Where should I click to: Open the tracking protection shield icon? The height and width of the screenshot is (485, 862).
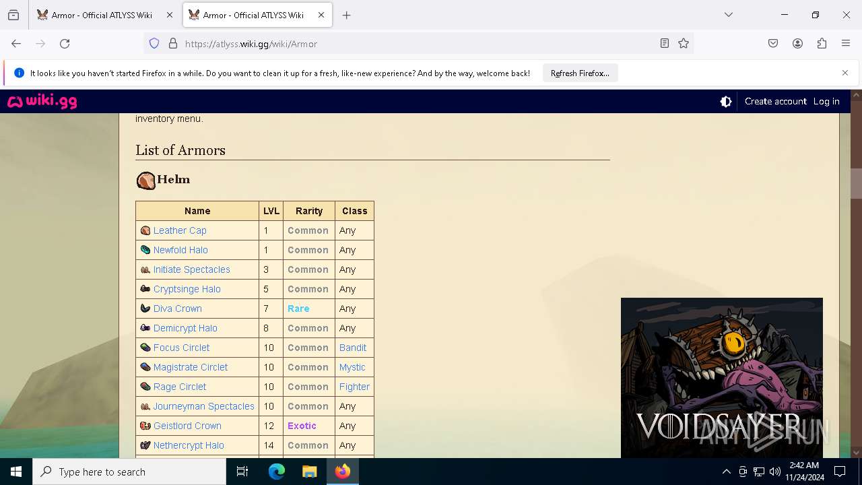coord(154,44)
